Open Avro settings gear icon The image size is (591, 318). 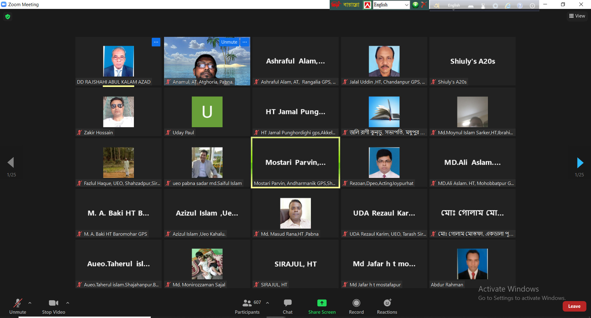[x=495, y=6]
